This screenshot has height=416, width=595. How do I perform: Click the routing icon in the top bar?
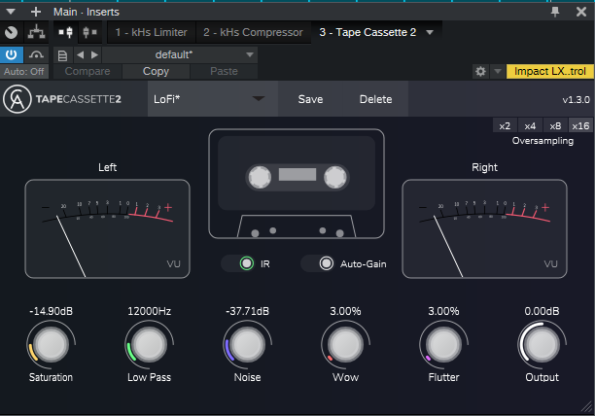37,32
